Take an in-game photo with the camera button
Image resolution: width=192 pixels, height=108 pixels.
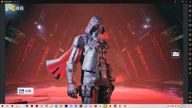tap(176, 54)
